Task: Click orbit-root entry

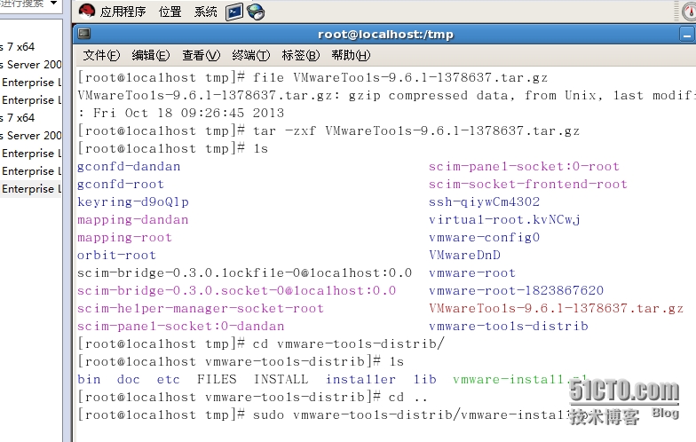Action: [117, 256]
